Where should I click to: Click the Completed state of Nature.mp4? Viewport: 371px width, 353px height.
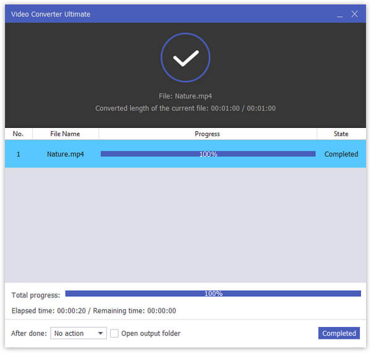[x=341, y=154]
